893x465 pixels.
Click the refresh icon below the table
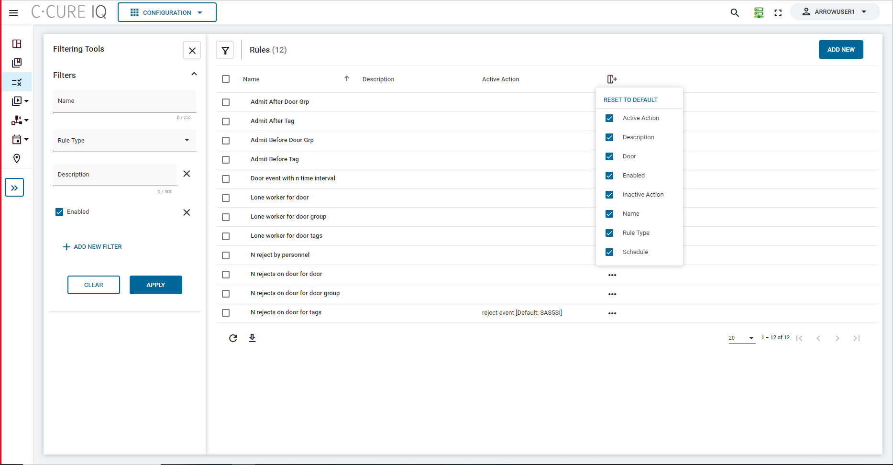233,338
